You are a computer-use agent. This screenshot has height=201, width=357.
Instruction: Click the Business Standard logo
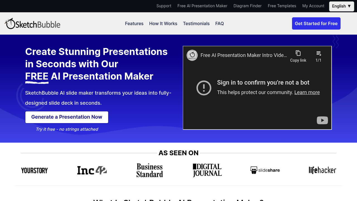coord(149,170)
